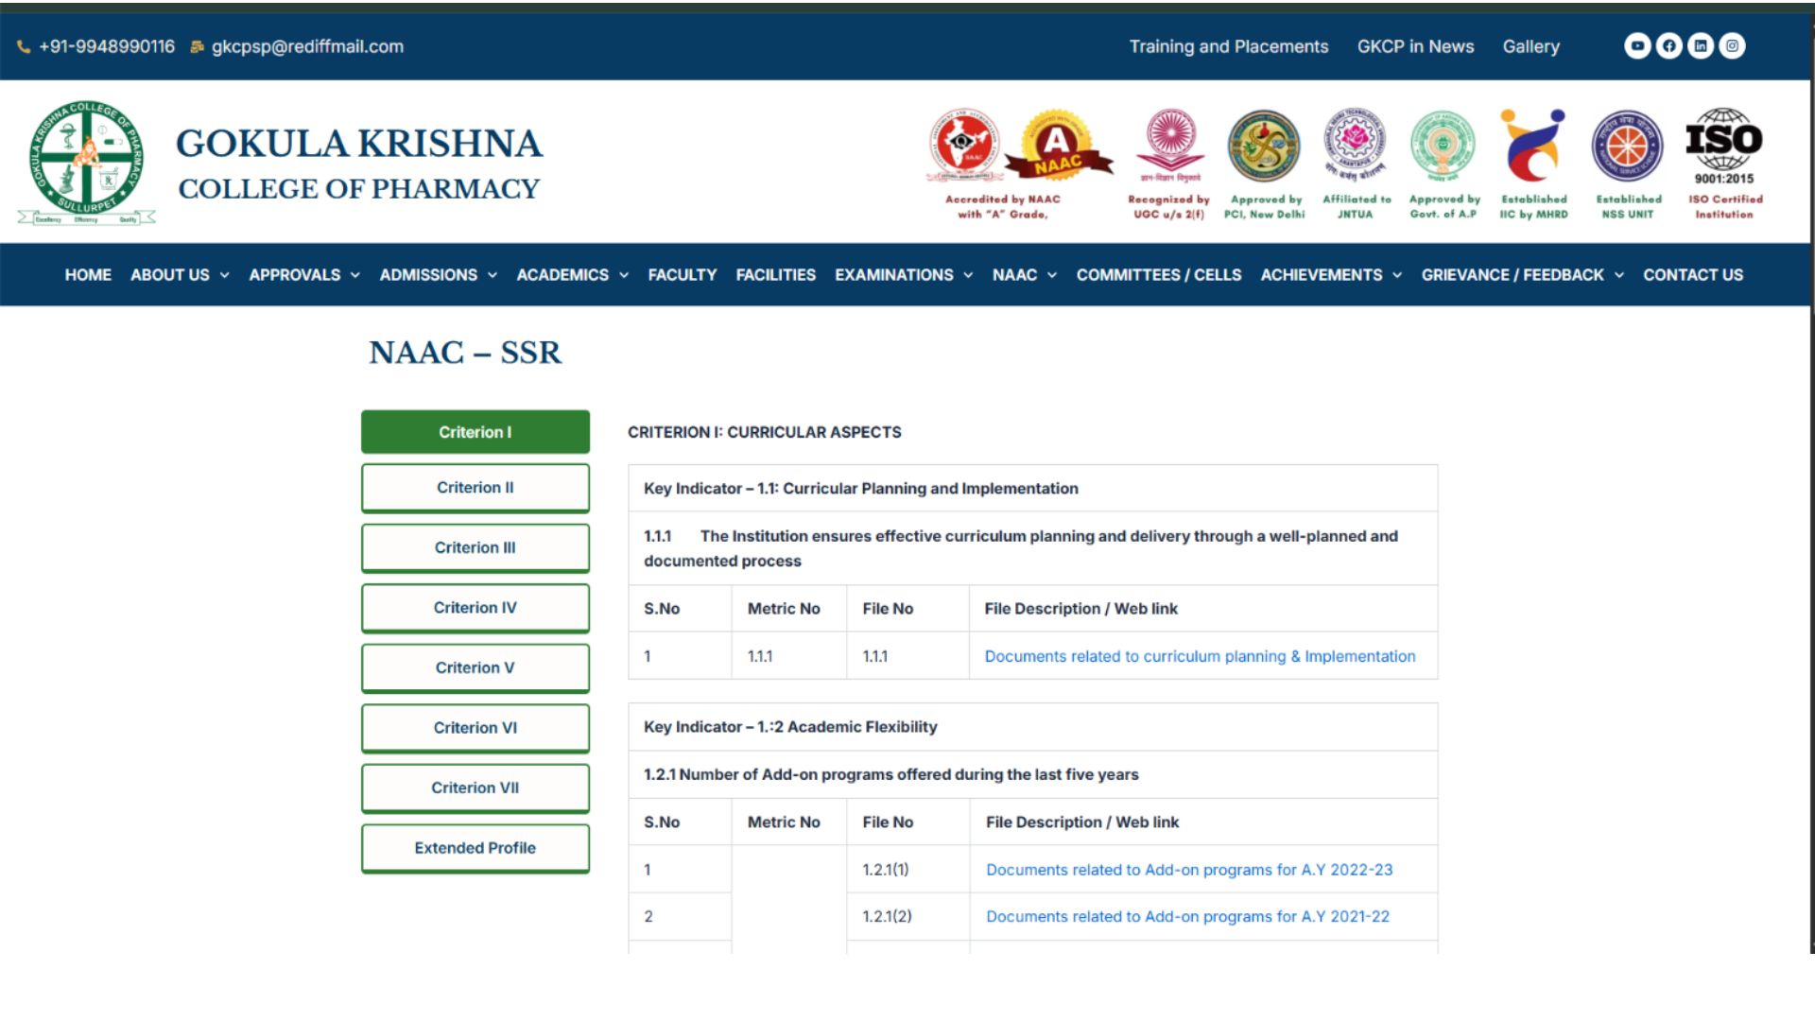Click the JNTUA affiliation emblem

point(1356,144)
